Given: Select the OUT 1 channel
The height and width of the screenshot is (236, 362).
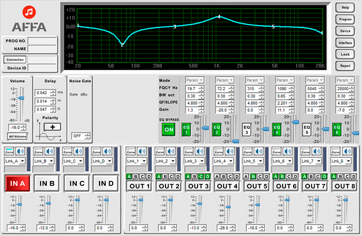Looking at the screenshot, I should [139, 186].
